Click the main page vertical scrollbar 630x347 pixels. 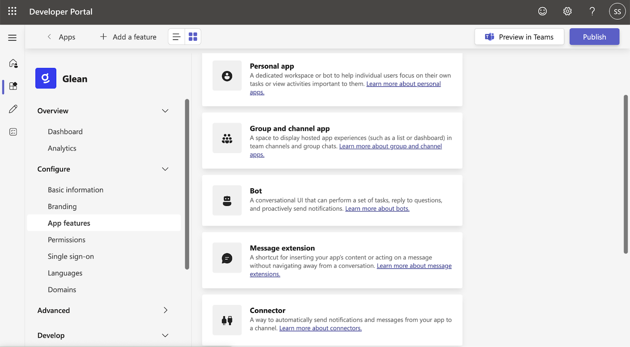click(x=625, y=174)
